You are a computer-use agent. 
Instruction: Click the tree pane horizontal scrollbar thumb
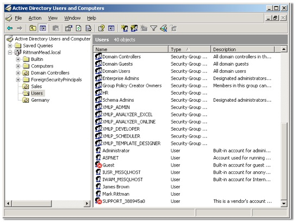coord(32,203)
